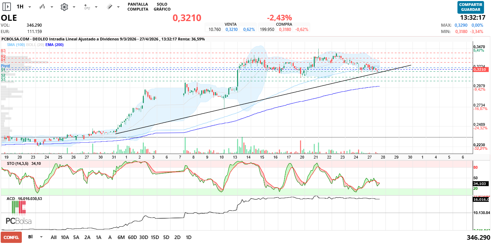Select the All time range
The image size is (491, 245).
(x=53, y=237)
